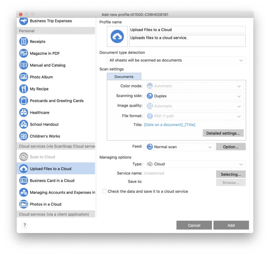Click the profile description text field
The image size is (270, 255).
click(x=187, y=41)
